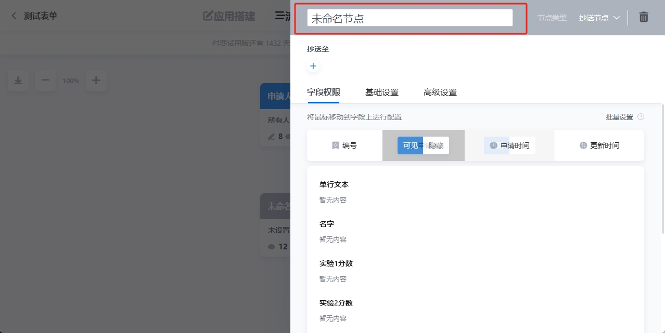The image size is (665, 333).
Task: Click the download flowchart icon
Action: pyautogui.click(x=18, y=81)
